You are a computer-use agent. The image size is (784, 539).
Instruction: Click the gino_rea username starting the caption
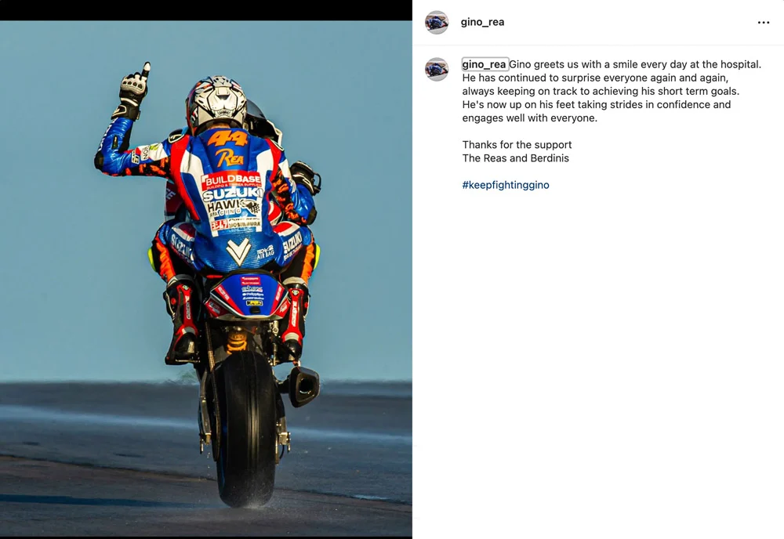[x=484, y=64]
